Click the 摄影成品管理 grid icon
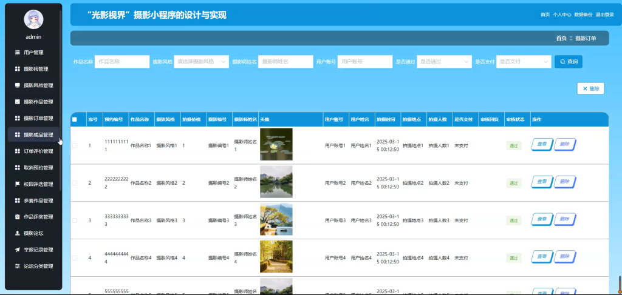The height and width of the screenshot is (295, 622). point(18,134)
